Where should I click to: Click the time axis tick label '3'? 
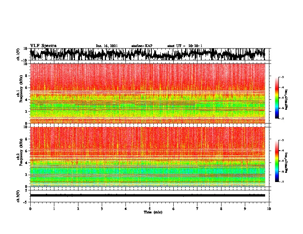[102, 209]
